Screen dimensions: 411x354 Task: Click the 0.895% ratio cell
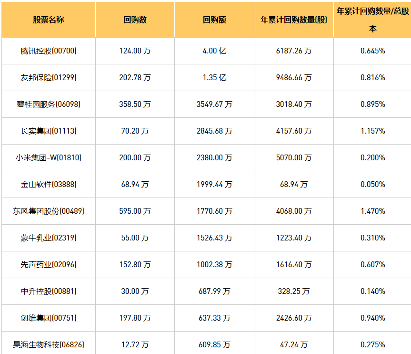[372, 104]
